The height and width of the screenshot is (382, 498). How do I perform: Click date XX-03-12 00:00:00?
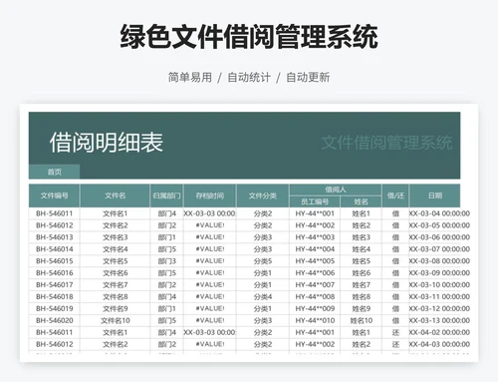tap(439, 308)
